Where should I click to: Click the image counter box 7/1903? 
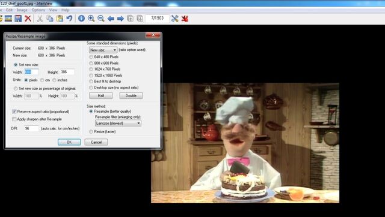pyautogui.click(x=158, y=19)
